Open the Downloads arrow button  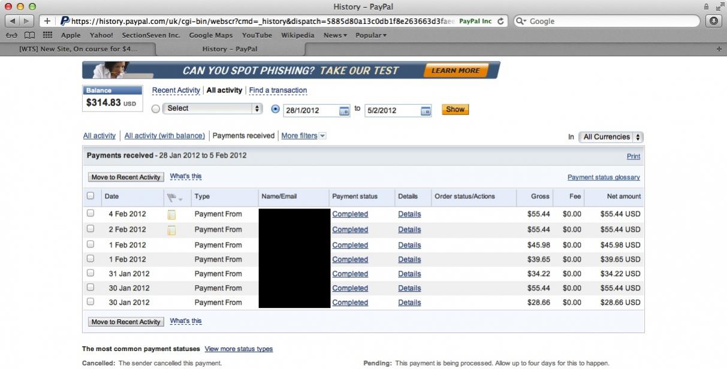tap(713, 21)
